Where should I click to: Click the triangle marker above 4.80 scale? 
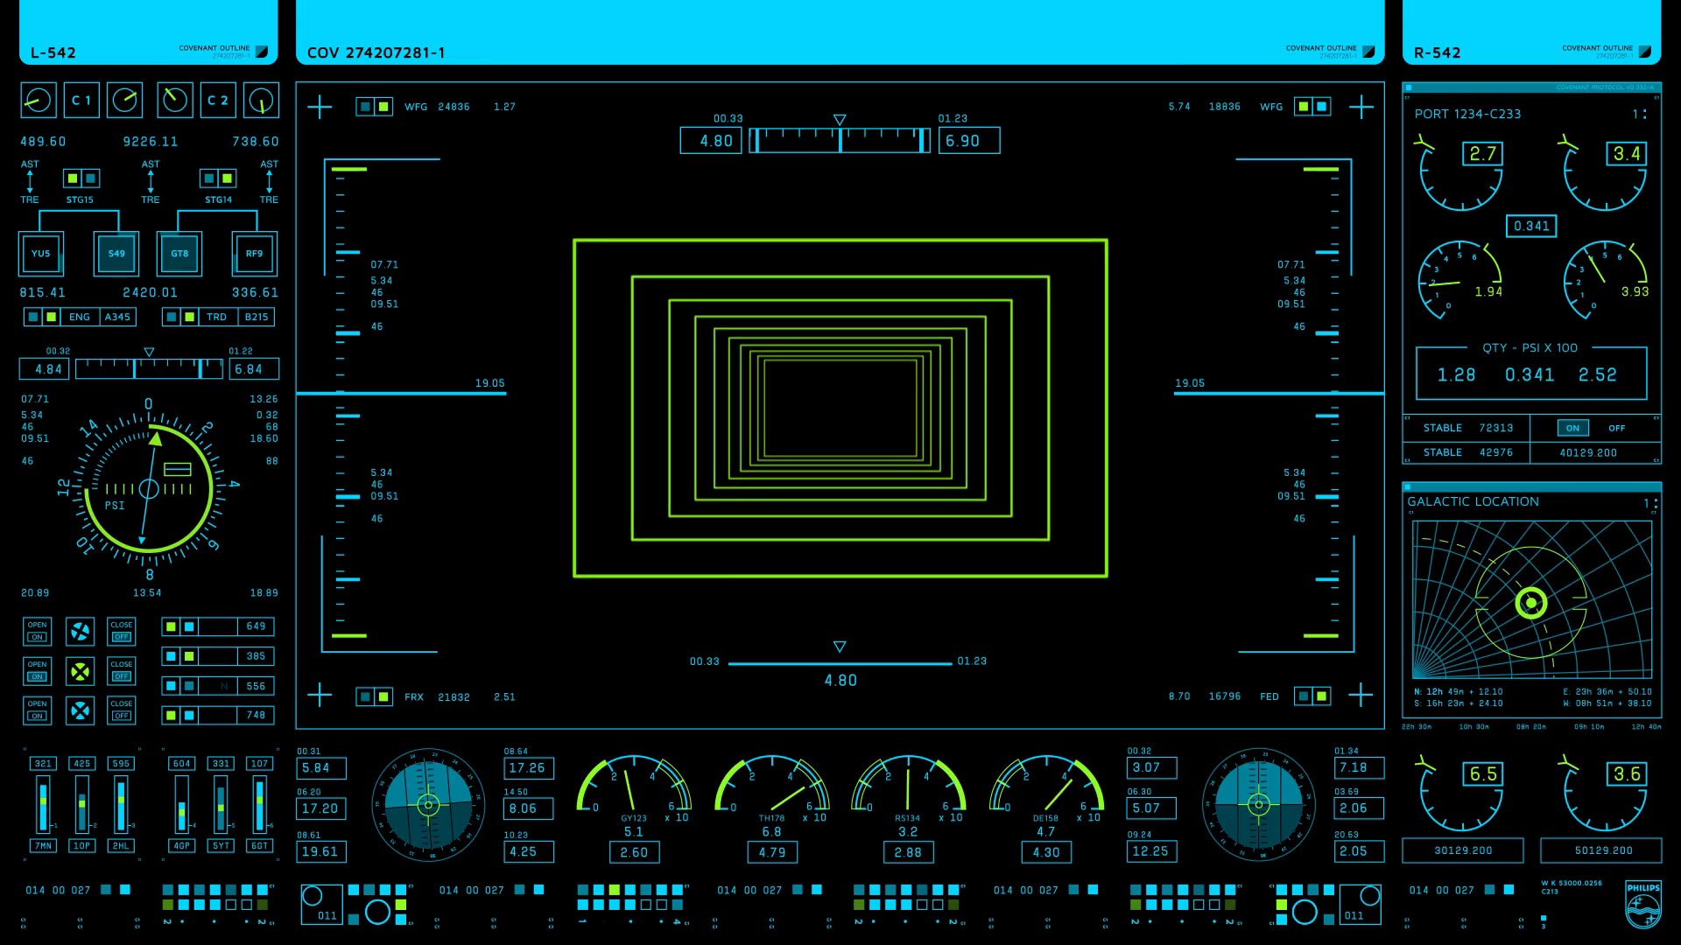[840, 119]
